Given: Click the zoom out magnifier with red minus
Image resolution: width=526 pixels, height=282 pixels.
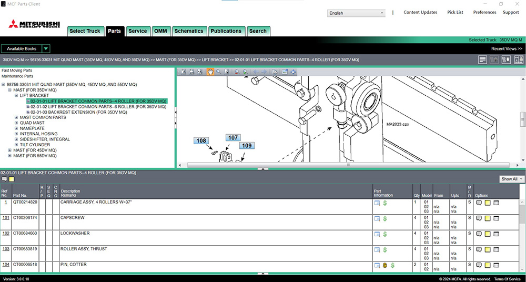Looking at the screenshot, I should coord(237,72).
